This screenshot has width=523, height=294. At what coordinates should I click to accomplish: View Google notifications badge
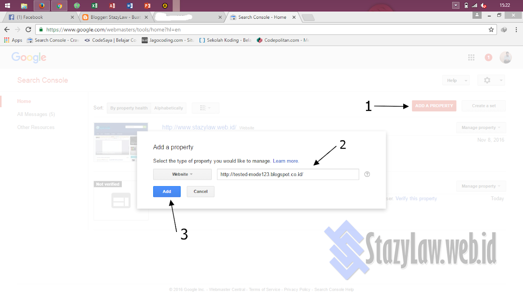(488, 58)
